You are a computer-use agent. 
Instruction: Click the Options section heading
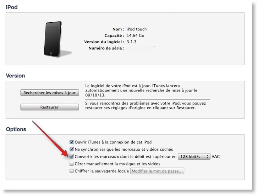tap(16, 129)
